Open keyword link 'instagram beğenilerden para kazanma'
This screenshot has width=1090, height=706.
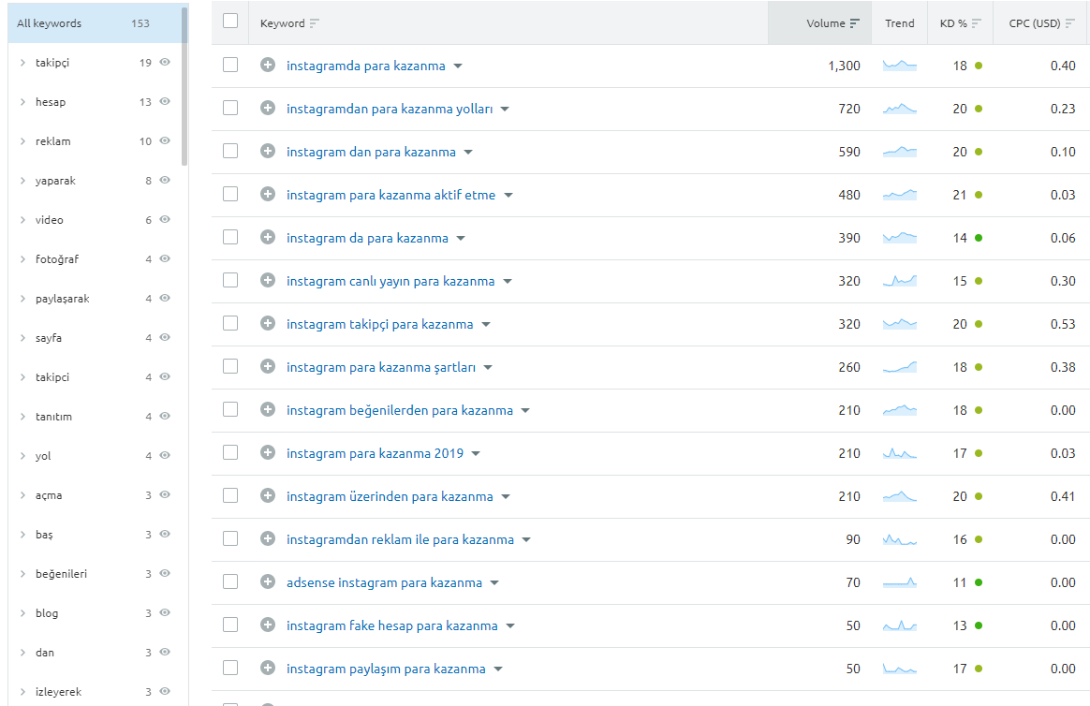pos(400,410)
